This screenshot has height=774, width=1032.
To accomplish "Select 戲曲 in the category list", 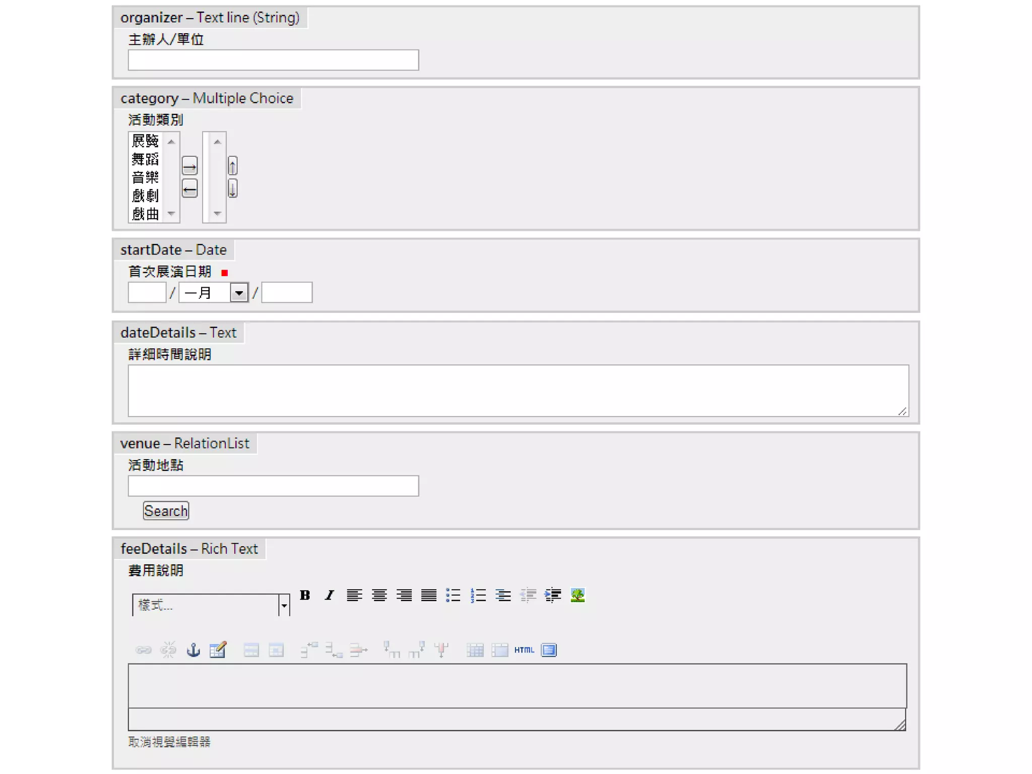I will pos(145,214).
